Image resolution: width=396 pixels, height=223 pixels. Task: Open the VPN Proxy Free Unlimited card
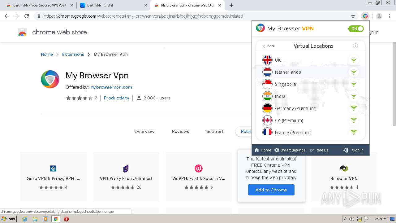[x=126, y=177]
